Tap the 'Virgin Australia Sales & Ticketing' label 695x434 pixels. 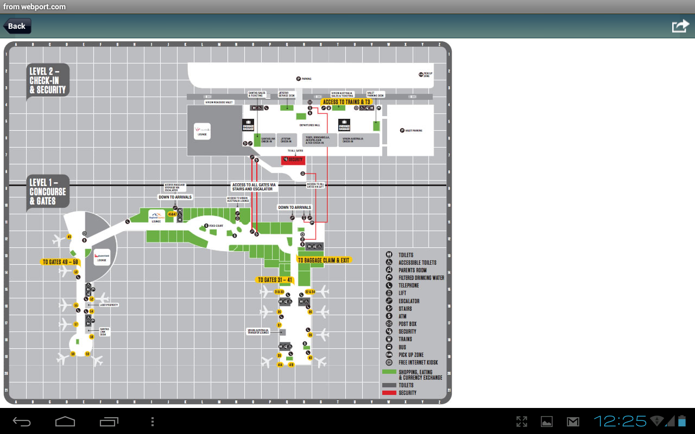click(343, 94)
